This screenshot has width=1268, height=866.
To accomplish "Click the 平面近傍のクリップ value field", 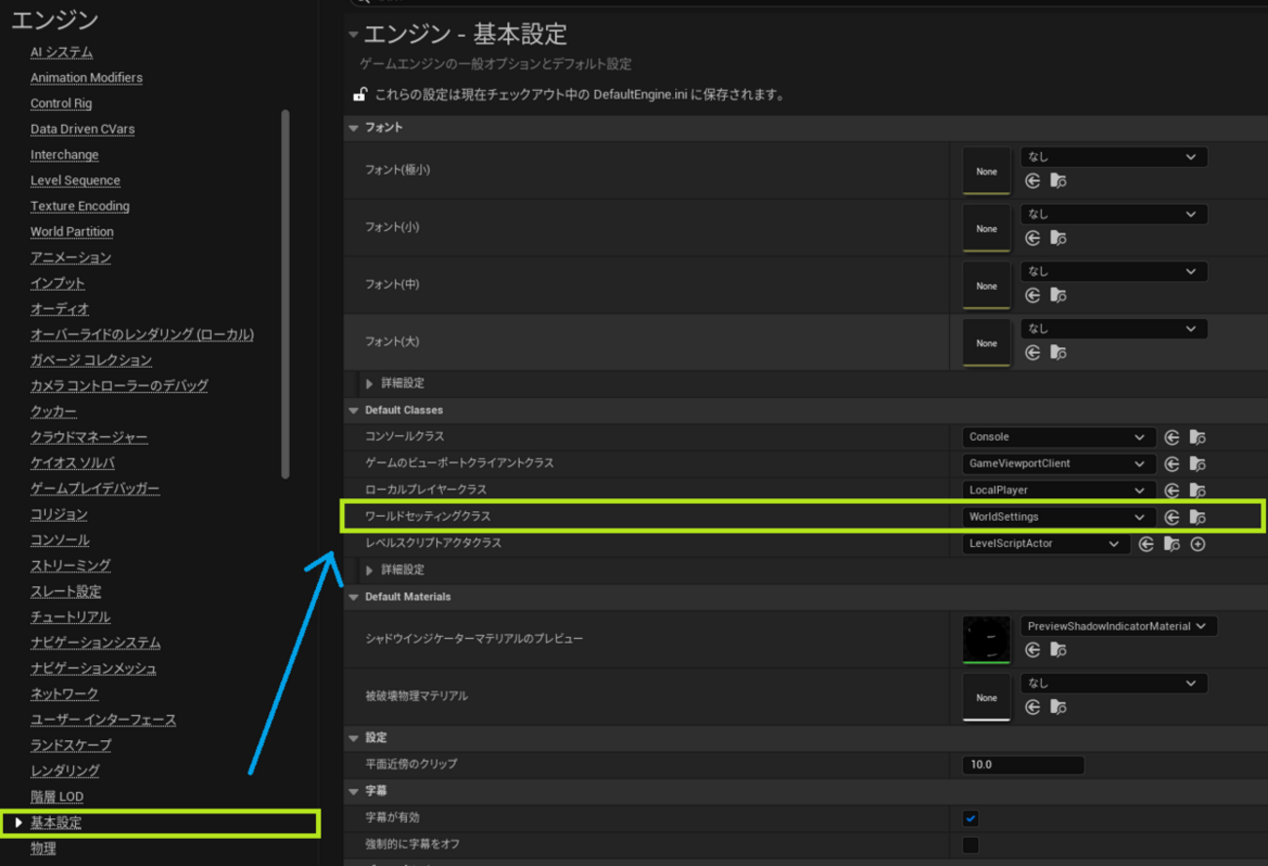I will pos(1021,765).
